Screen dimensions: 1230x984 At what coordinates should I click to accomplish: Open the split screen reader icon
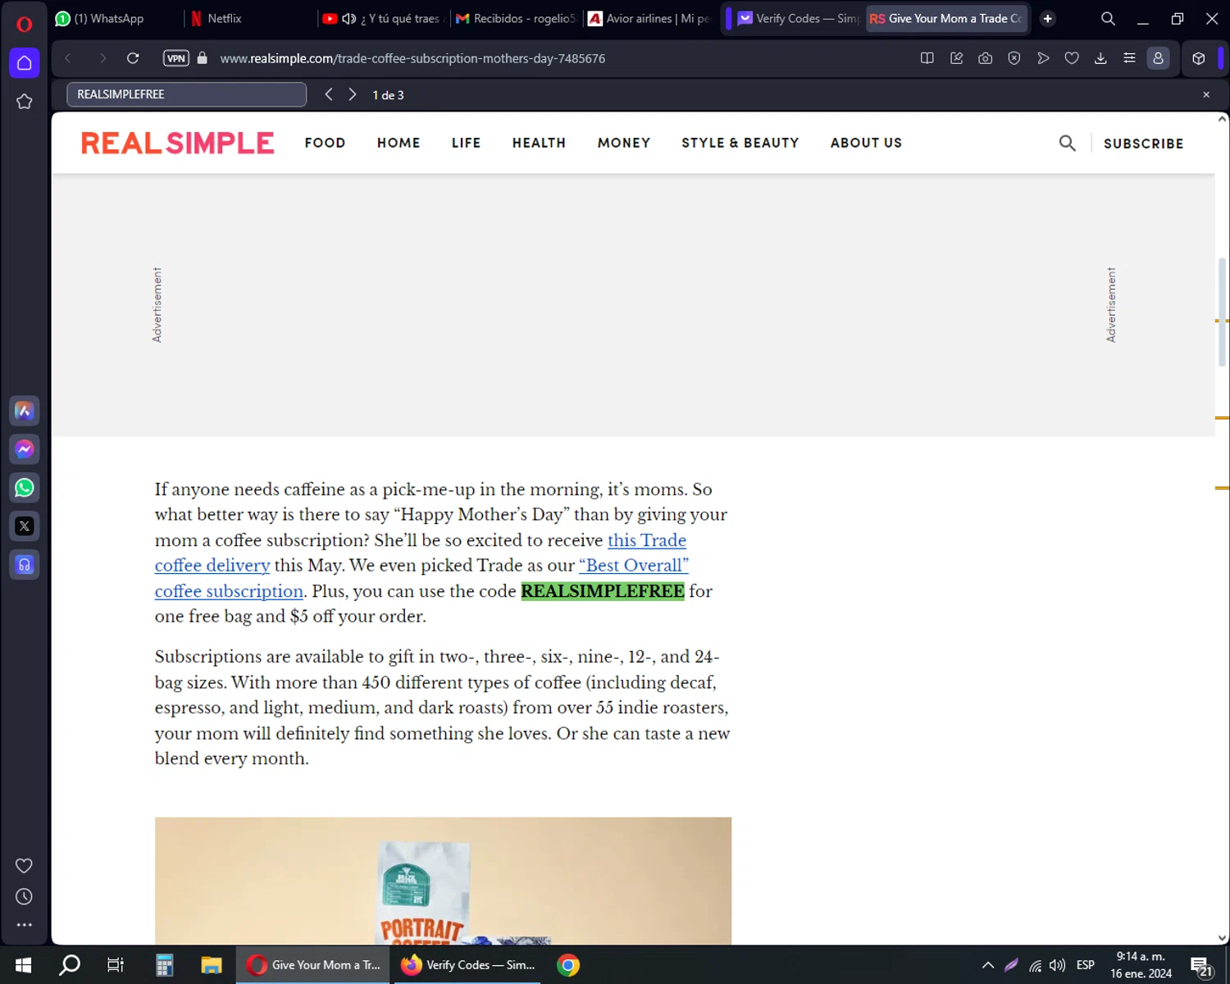927,58
